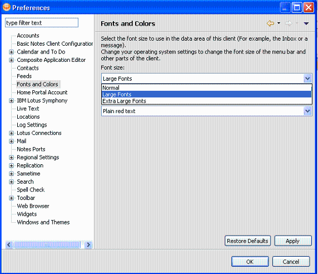318x274 pixels.
Task: Choose Large Fonts in the dropdown list
Action: point(206,95)
